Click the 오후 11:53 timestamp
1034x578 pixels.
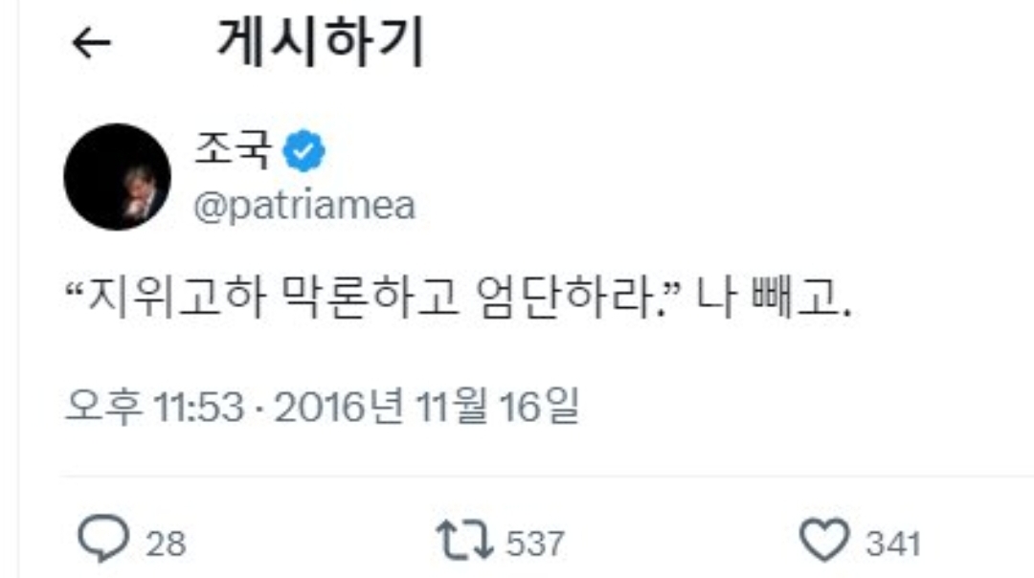pos(155,407)
